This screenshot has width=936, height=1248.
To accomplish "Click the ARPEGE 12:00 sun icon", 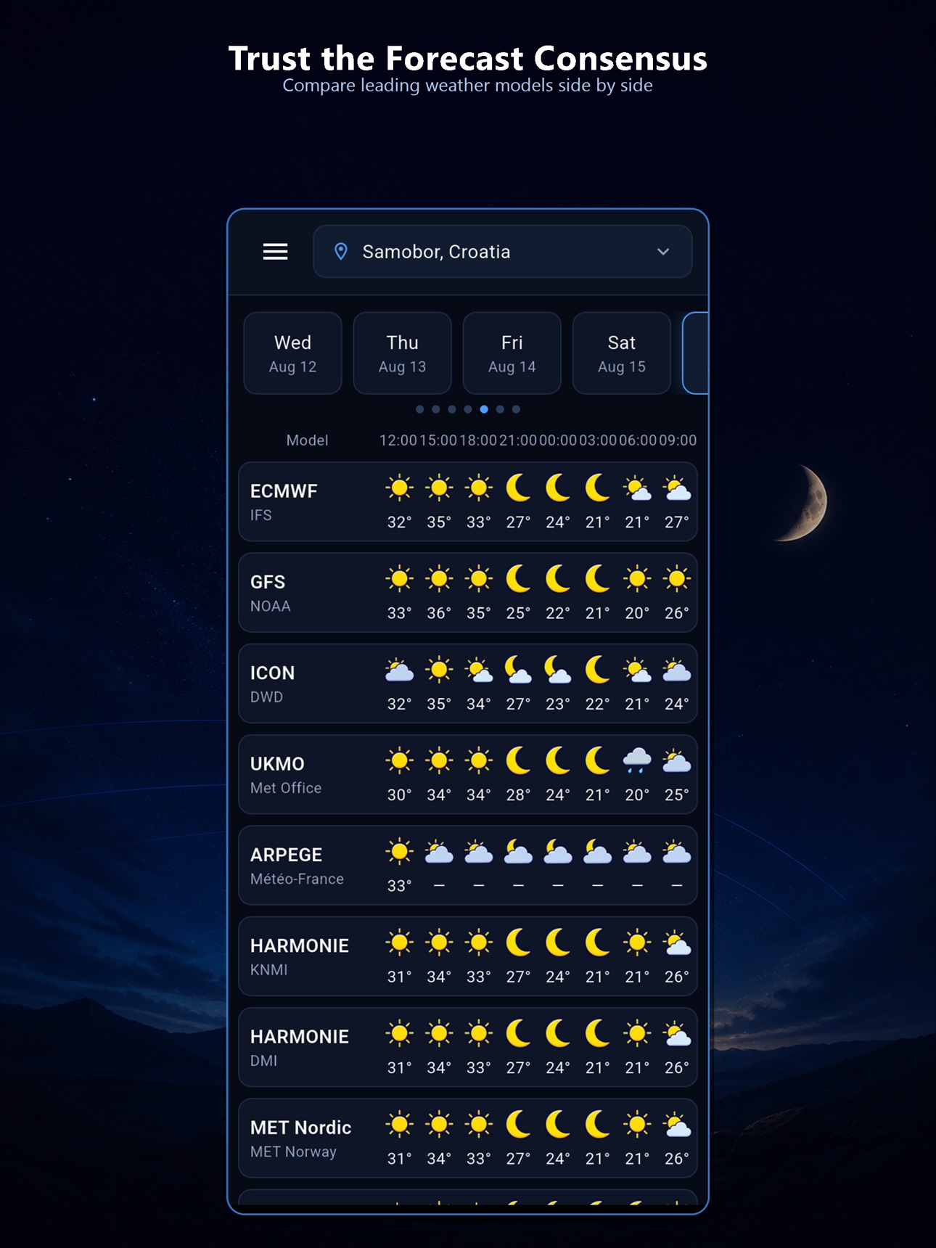I will [399, 852].
